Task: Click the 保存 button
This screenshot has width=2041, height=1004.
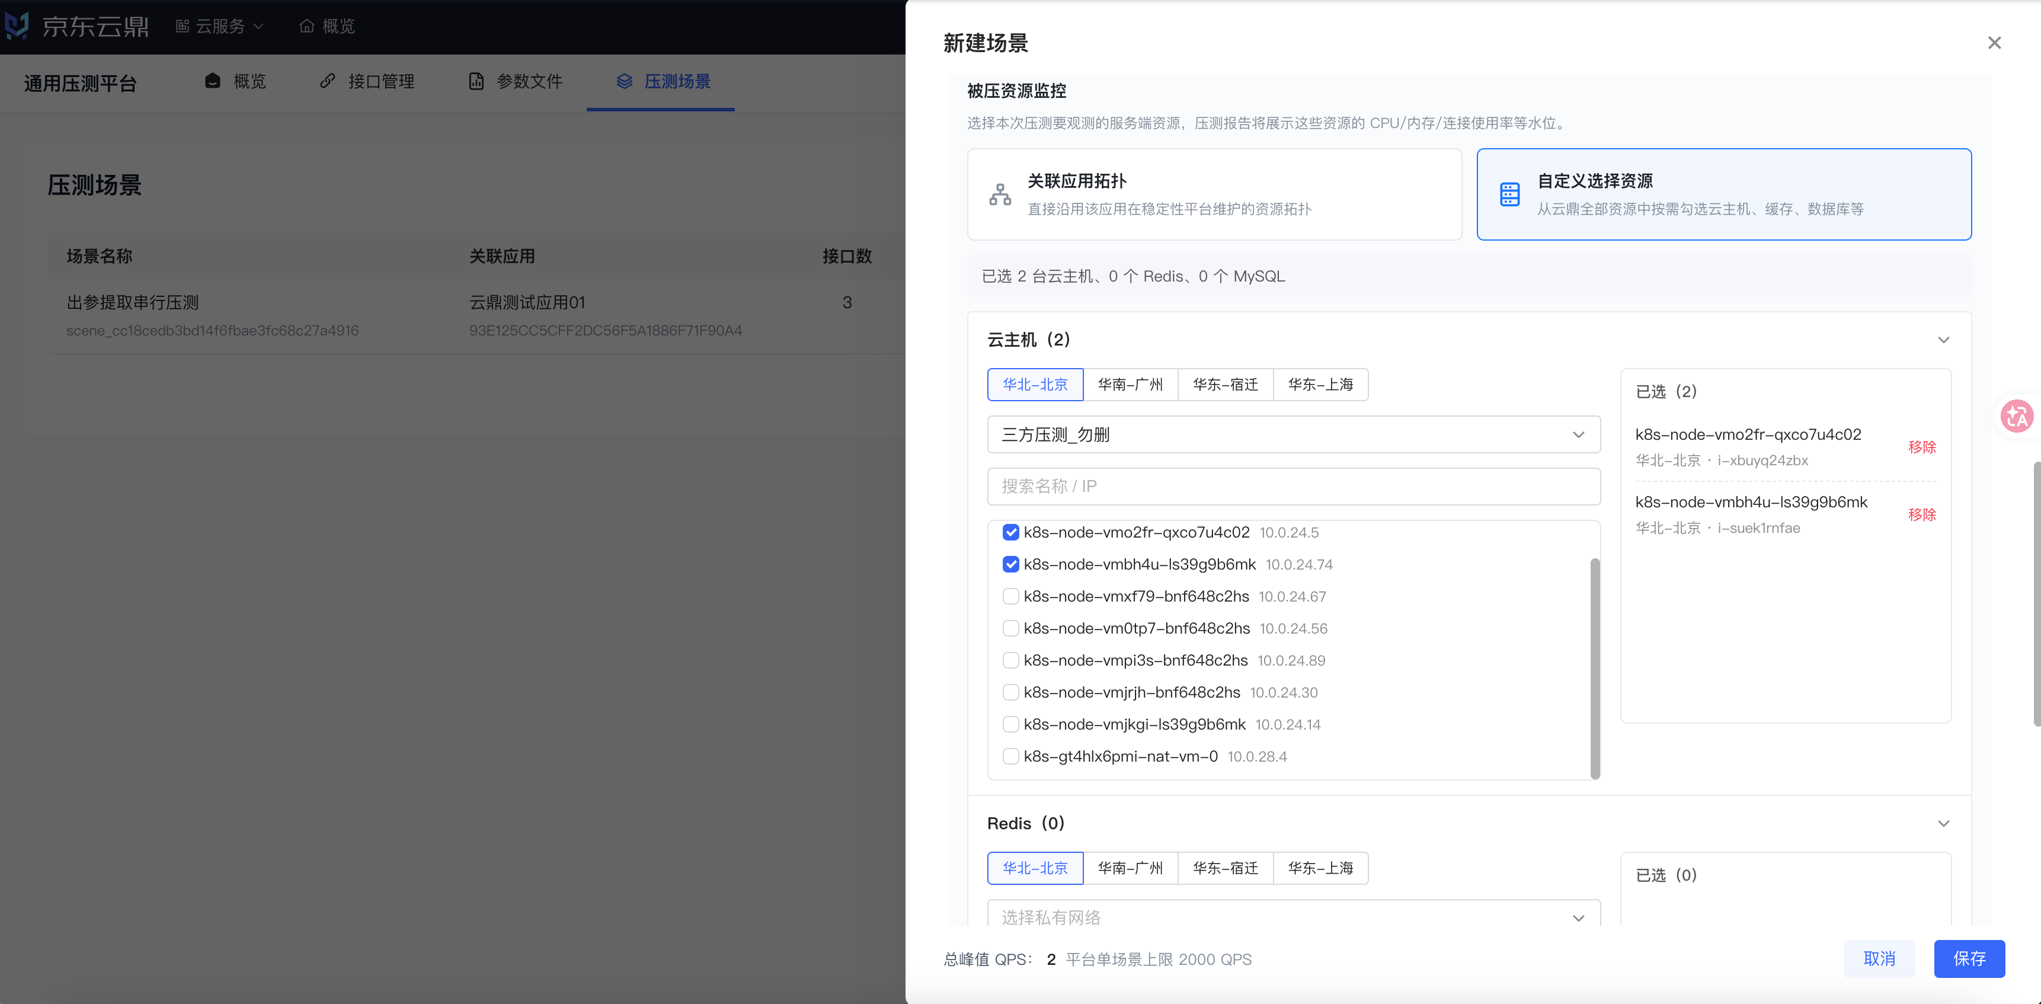Action: click(1969, 959)
